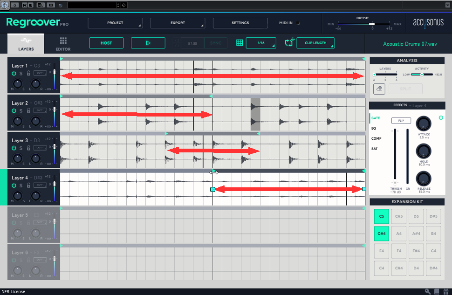Solo Layer 4 with S button
452x295 pixels.
pos(21,185)
